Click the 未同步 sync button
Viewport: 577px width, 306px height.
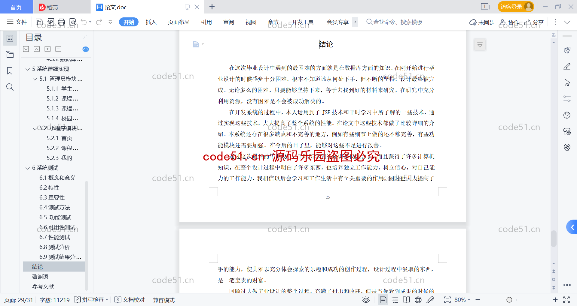[482, 22]
